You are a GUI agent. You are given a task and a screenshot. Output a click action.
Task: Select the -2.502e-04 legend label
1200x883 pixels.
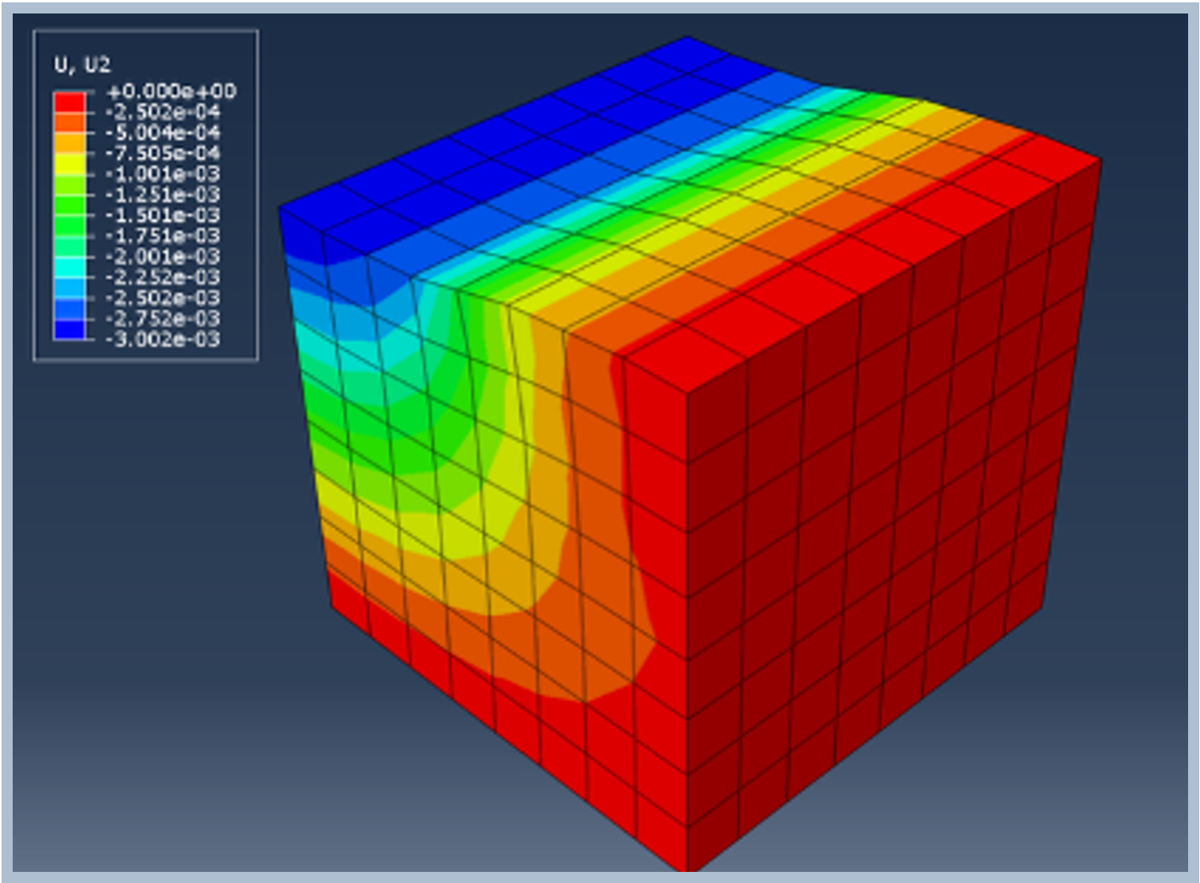click(x=163, y=112)
